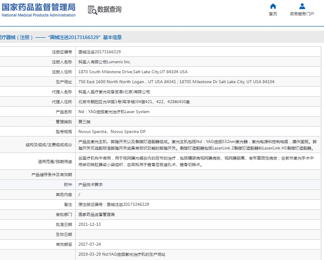
Task: Click the 数据查询 heading text
Action: pyautogui.click(x=109, y=9)
